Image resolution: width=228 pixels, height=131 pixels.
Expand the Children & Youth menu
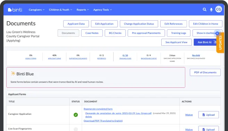click(x=60, y=10)
